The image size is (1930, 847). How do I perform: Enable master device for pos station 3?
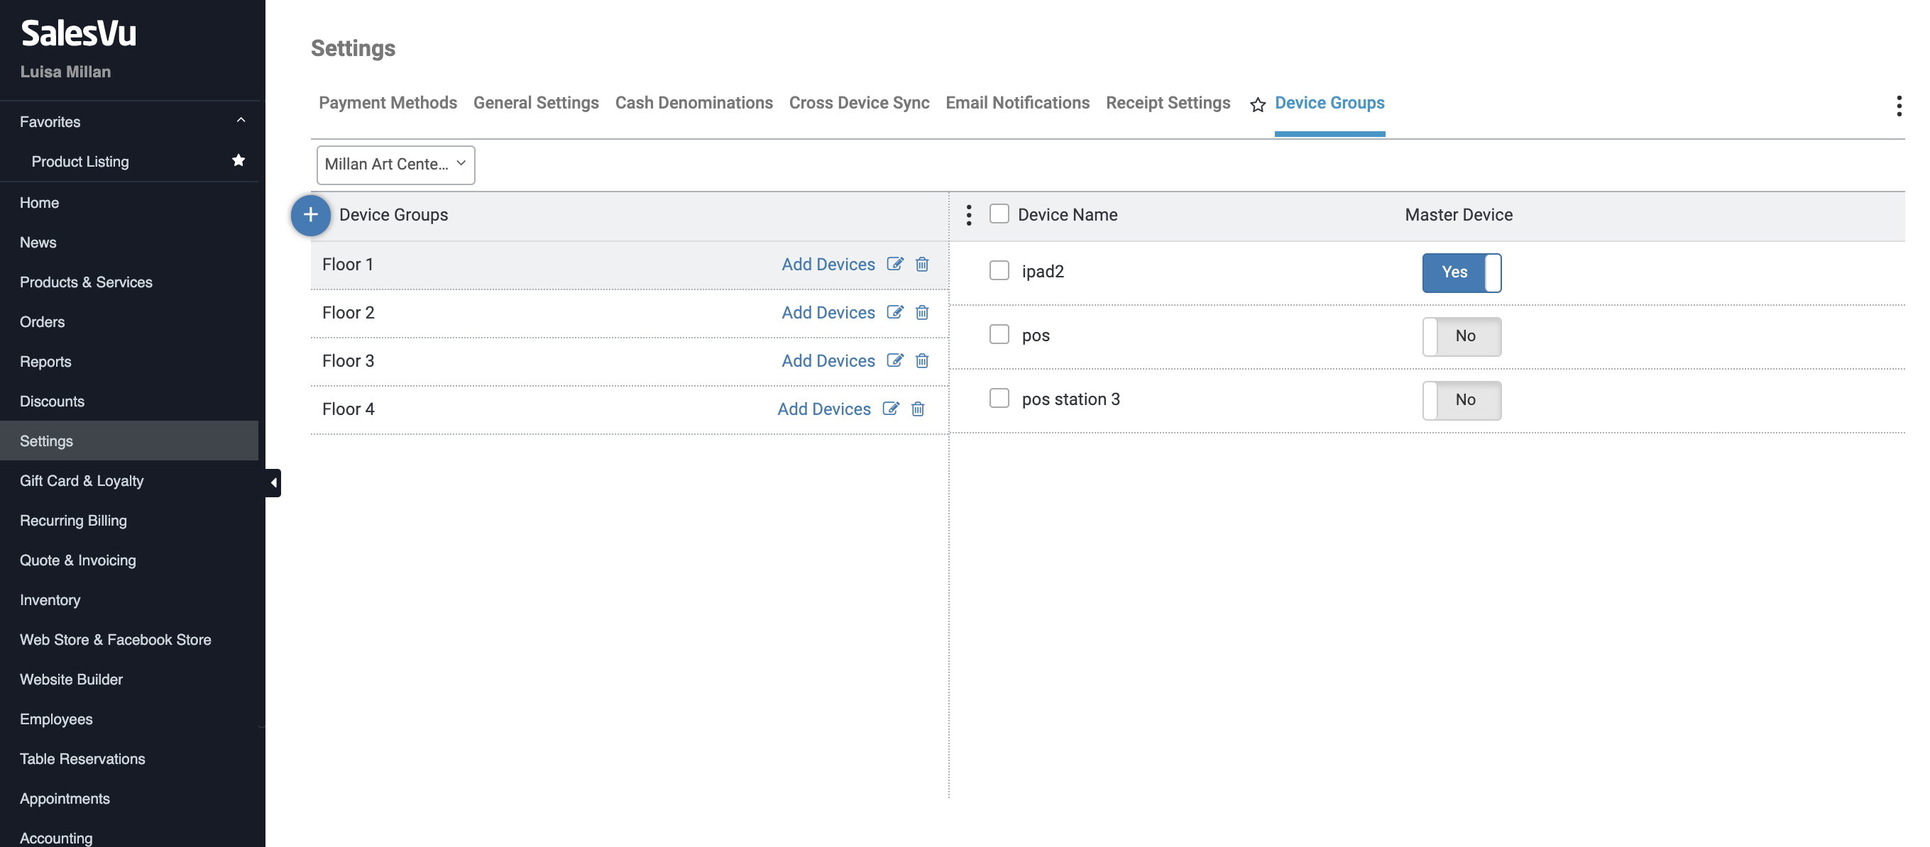[1461, 400]
